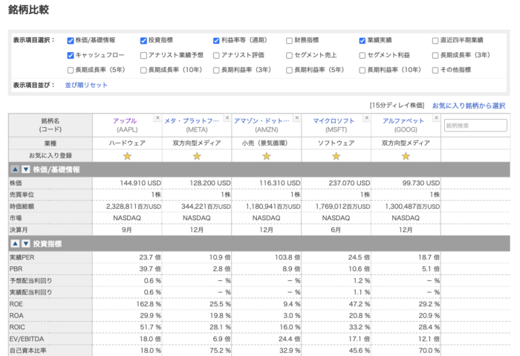Enable the アナリスト業績予想 checkbox
Viewport: 520px width, 356px height.
tap(143, 56)
